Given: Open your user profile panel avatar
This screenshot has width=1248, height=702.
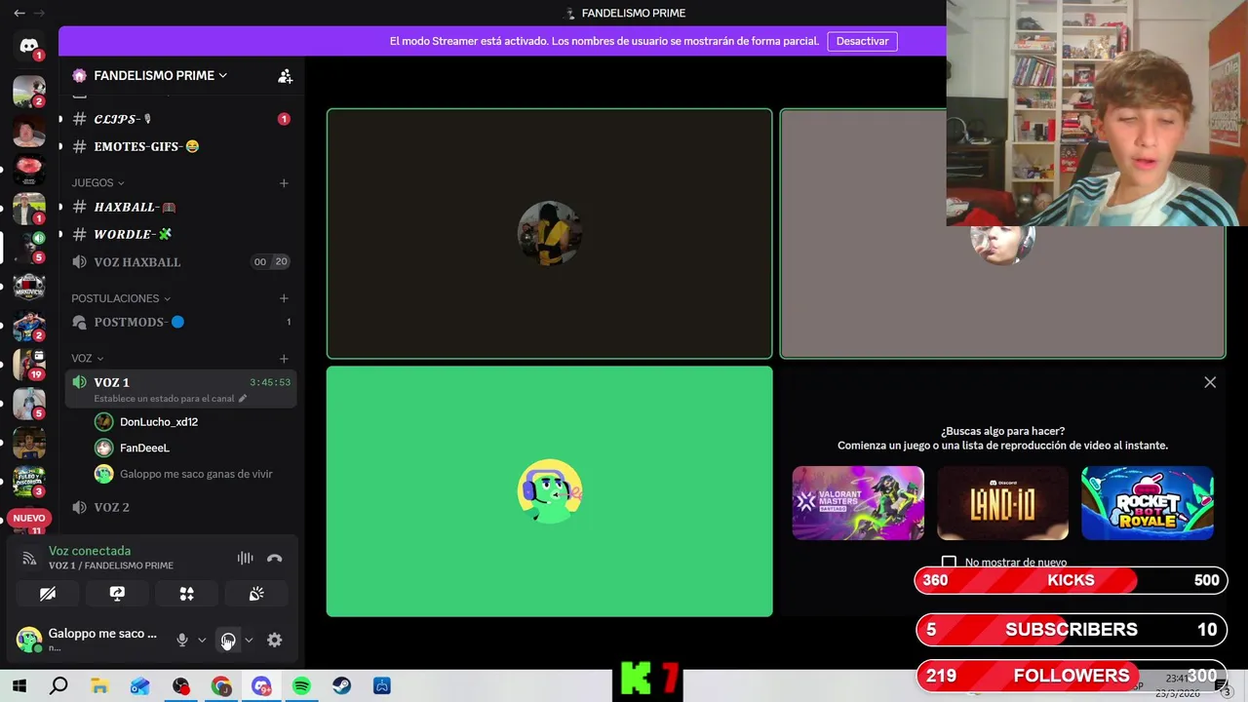Looking at the screenshot, I should coord(29,640).
